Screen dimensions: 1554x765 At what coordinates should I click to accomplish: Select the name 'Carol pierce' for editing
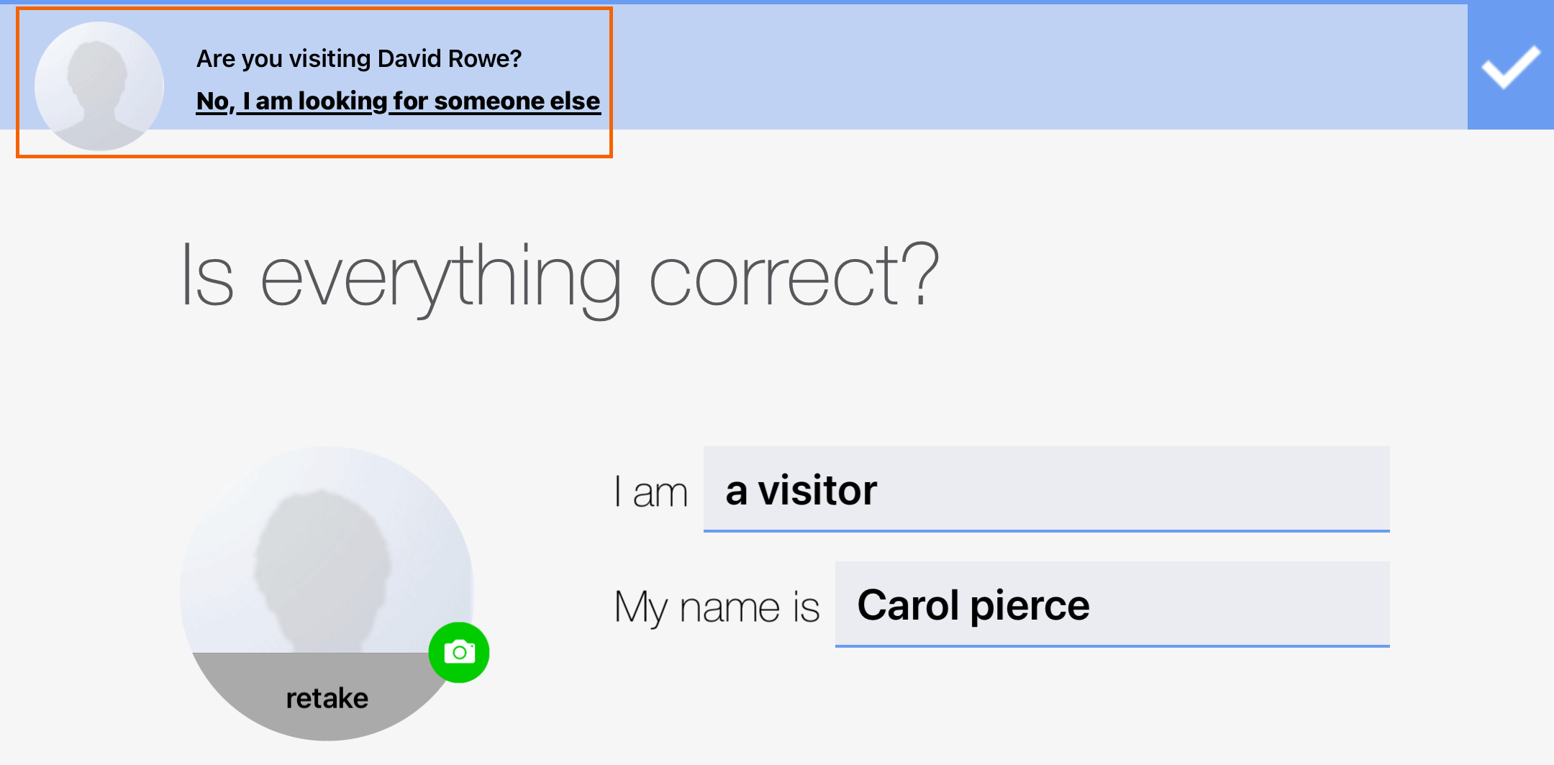click(x=975, y=605)
